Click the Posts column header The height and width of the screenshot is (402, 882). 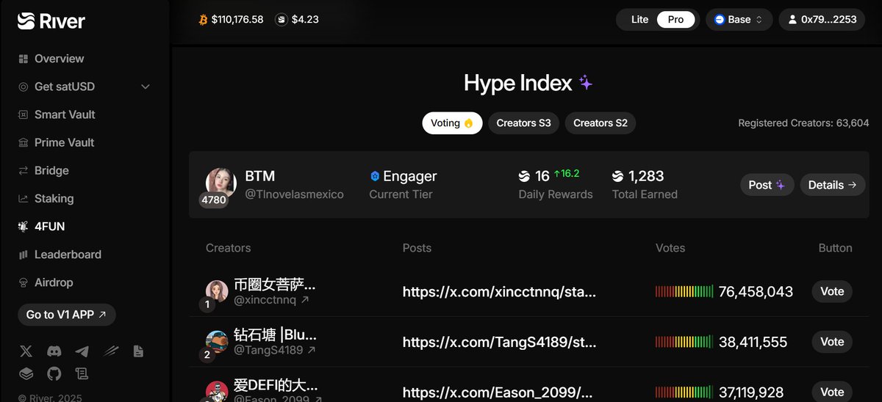click(x=417, y=248)
